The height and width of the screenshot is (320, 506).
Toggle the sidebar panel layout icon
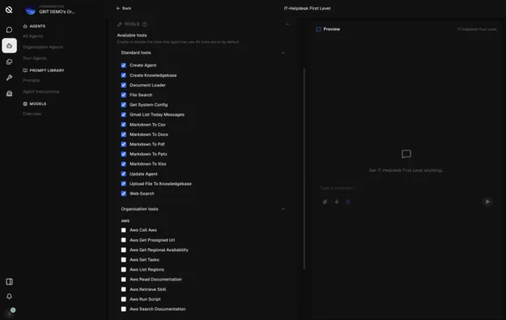(10, 282)
